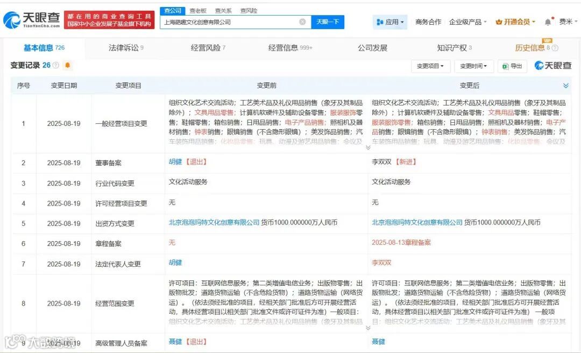Screen dimensions: 581x353
Task: Open the 开通会员 dropdown
Action: pyautogui.click(x=515, y=22)
